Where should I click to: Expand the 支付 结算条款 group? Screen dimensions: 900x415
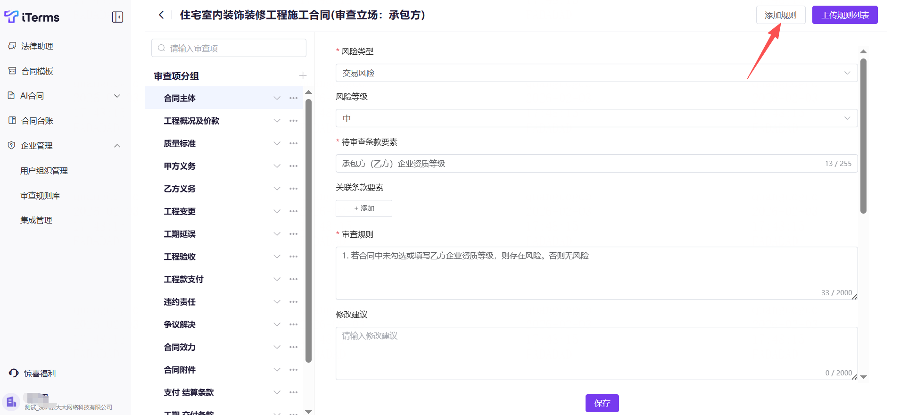click(x=277, y=392)
